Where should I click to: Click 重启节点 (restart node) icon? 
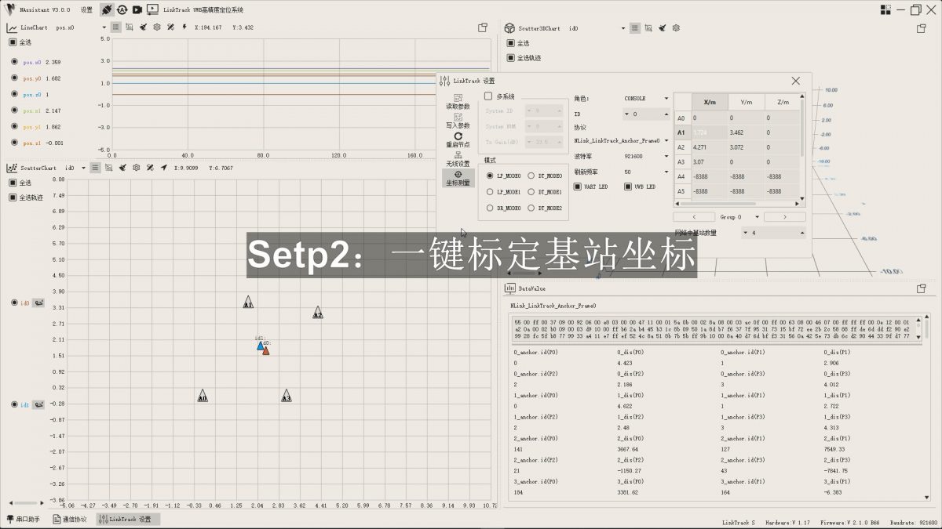(458, 139)
